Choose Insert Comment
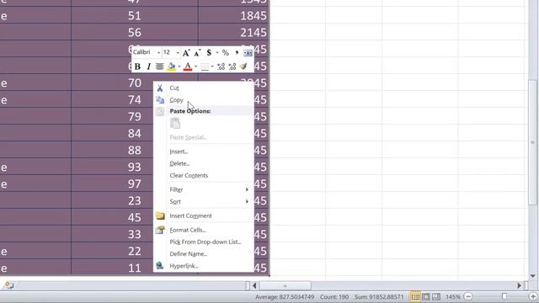The width and height of the screenshot is (539, 303). [x=203, y=215]
